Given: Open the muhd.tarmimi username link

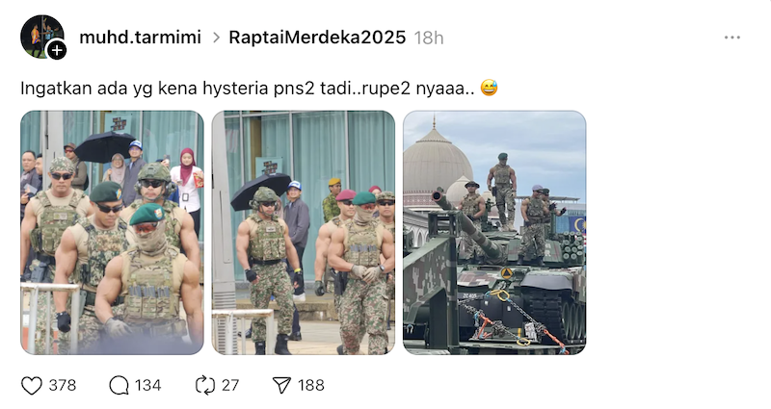Looking at the screenshot, I should pyautogui.click(x=140, y=38).
